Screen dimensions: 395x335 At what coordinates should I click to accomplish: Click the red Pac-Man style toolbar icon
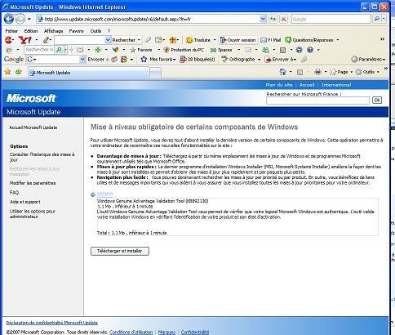(x=8, y=40)
